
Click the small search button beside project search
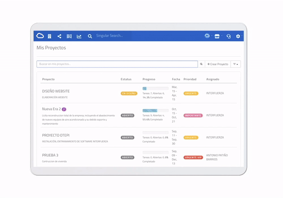point(201,64)
